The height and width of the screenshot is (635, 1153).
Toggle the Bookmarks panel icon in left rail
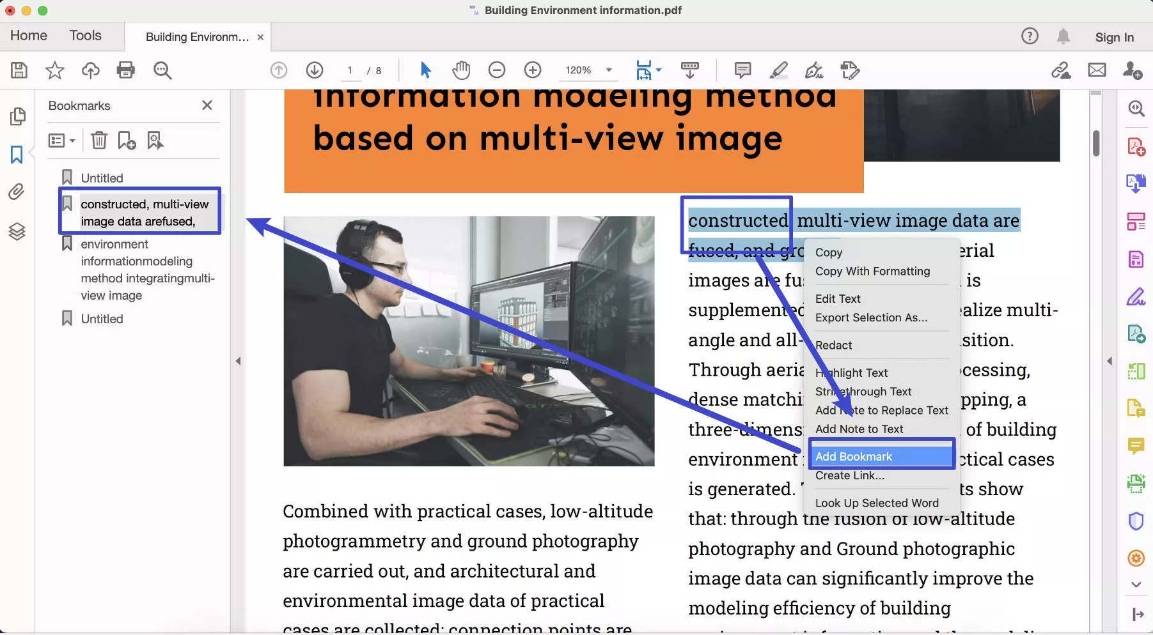point(17,155)
